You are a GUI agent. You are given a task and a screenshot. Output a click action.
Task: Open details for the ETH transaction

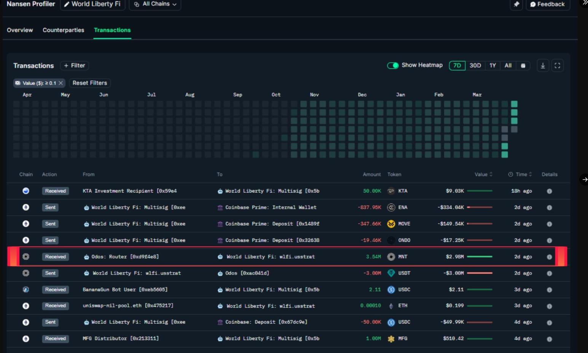point(549,306)
